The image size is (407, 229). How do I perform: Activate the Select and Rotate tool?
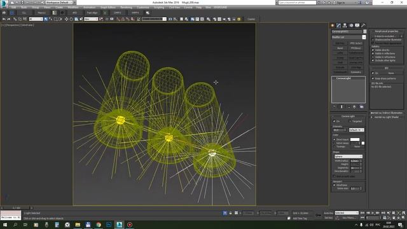click(71, 19)
